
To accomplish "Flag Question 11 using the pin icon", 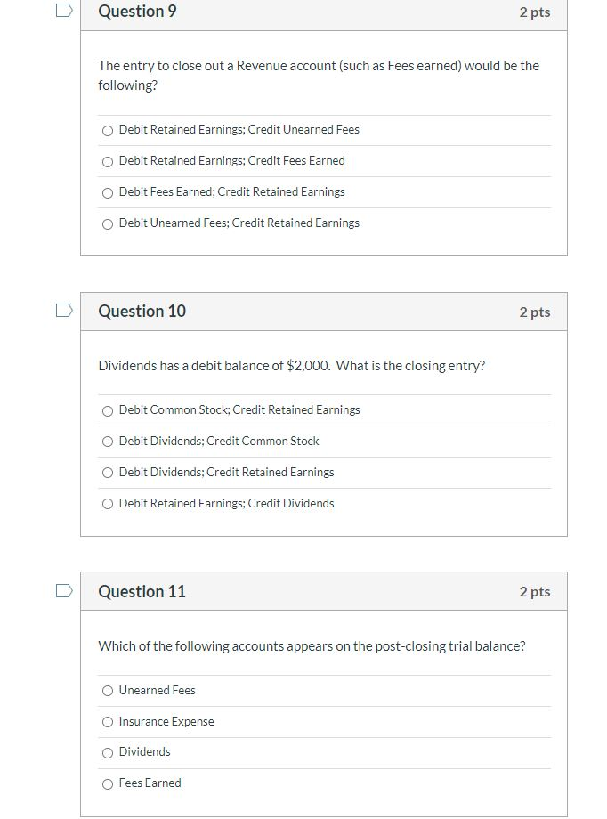I will point(61,589).
